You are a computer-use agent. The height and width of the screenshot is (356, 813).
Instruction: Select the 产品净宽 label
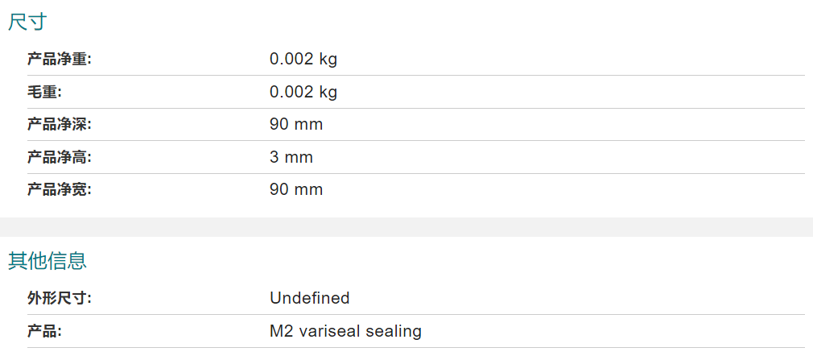click(59, 190)
